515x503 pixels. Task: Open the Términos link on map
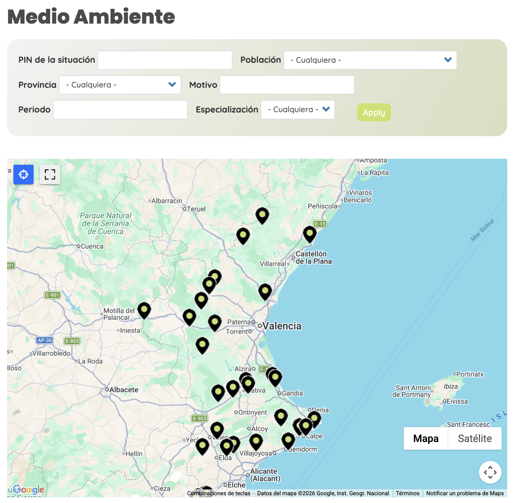[x=407, y=493]
